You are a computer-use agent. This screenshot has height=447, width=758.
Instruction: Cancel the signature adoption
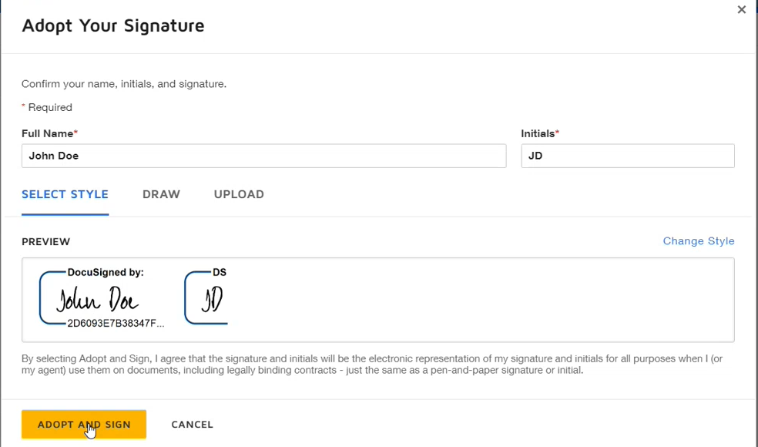coord(192,425)
